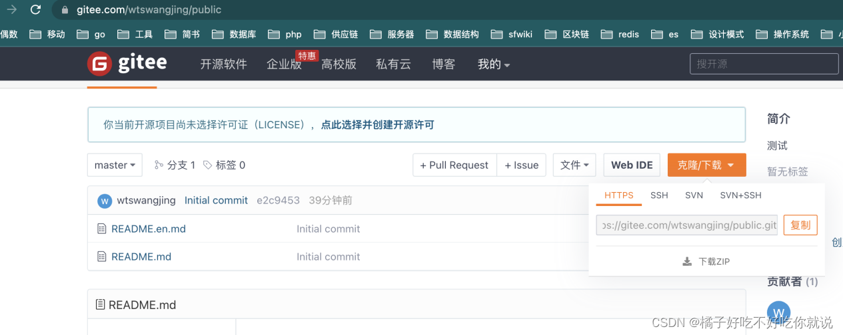Click 分支 1 branches link
843x335 pixels.
tap(175, 165)
